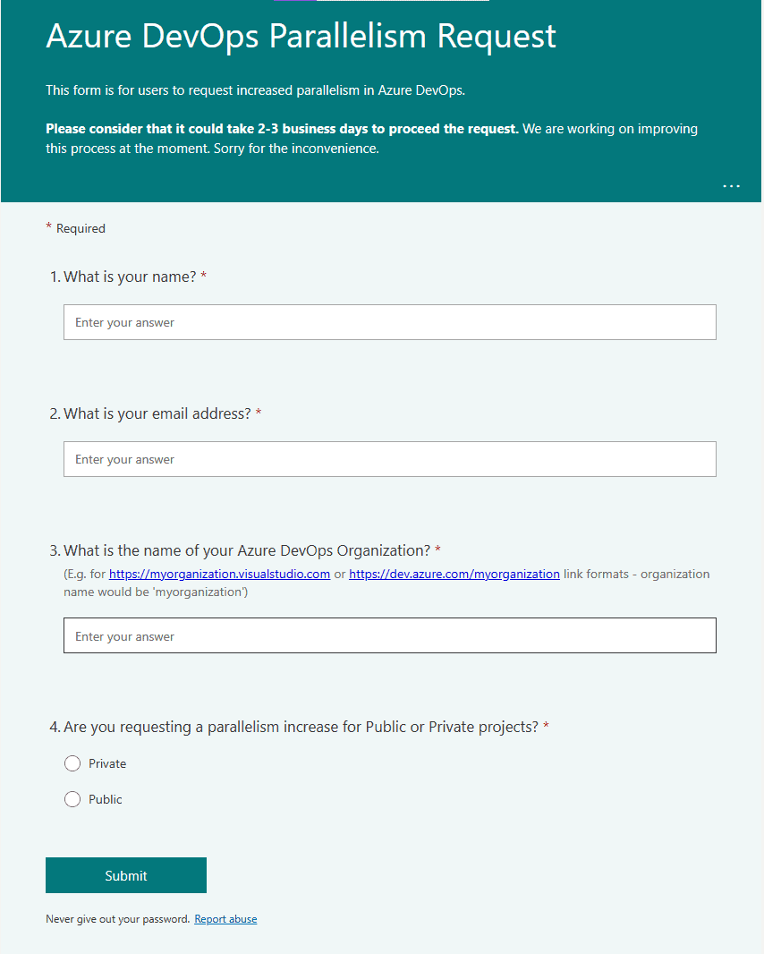Click the organization name answer field
This screenshot has width=764, height=954.
(x=389, y=635)
